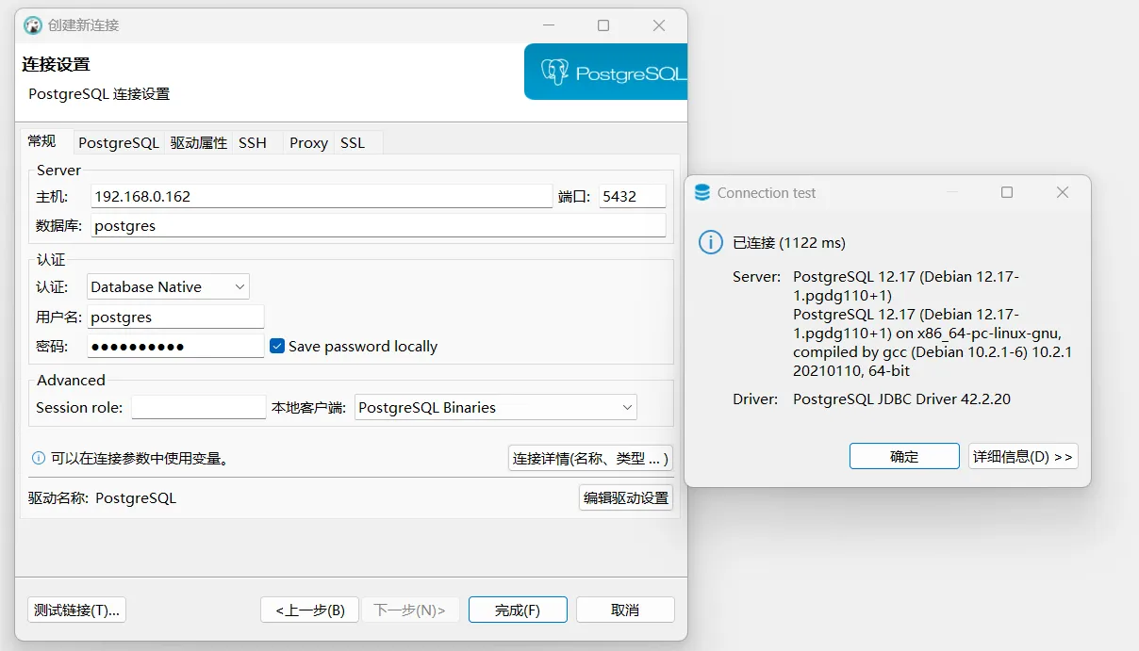Open the SSL tab
Viewport: 1139px width, 651px height.
click(x=353, y=142)
